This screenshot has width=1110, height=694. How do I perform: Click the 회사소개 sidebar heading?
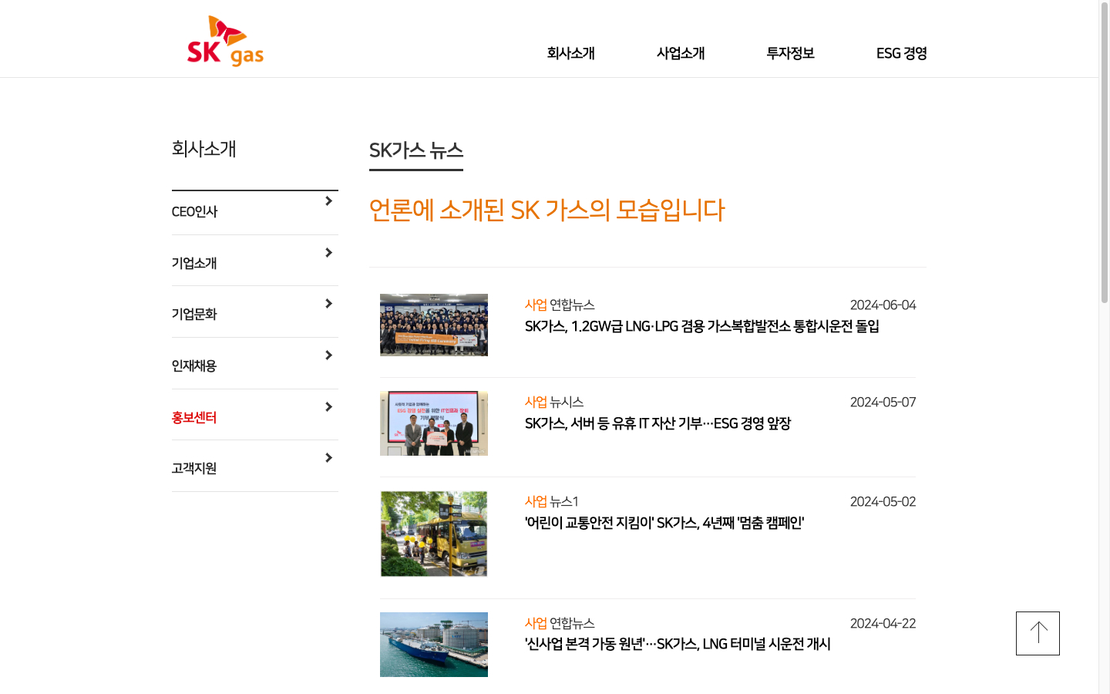click(203, 149)
